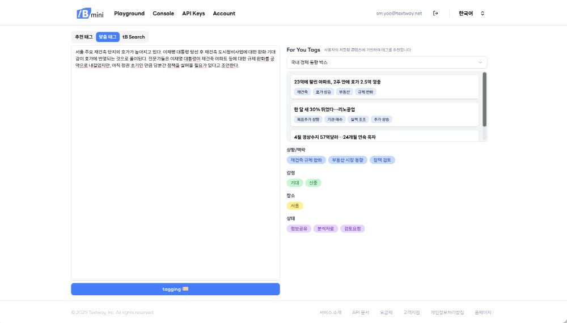567x323 pixels.
Task: Switch to the tB Search tab
Action: (x=134, y=37)
